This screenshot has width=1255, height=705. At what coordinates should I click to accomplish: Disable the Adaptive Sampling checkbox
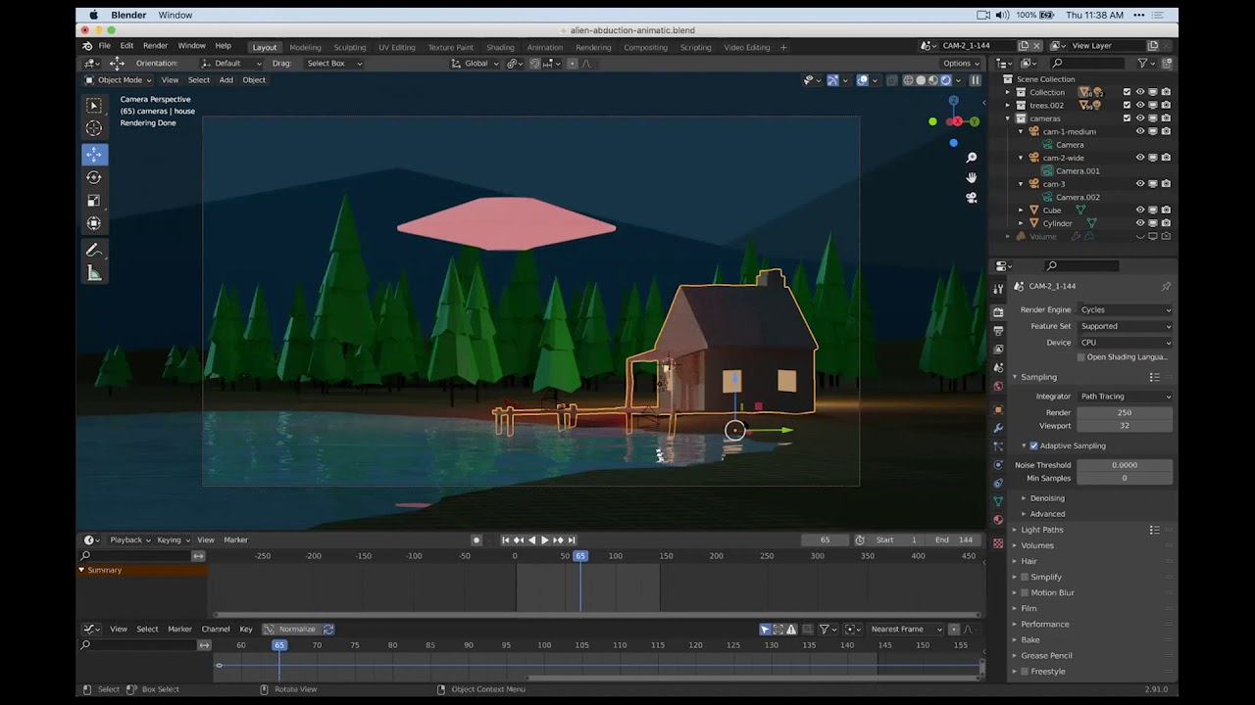pos(1033,446)
